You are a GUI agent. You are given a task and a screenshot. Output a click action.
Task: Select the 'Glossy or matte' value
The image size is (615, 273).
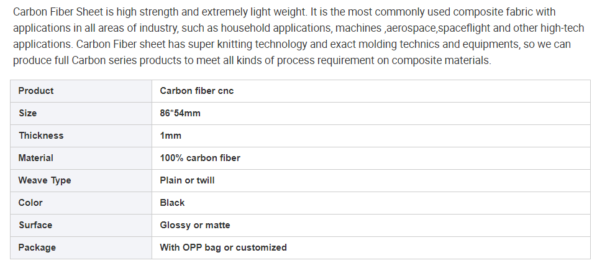point(195,225)
